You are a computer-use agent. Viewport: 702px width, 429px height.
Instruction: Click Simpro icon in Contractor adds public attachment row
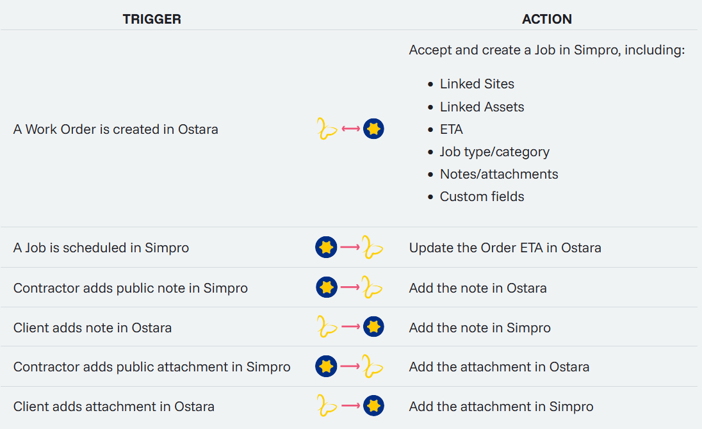[326, 366]
